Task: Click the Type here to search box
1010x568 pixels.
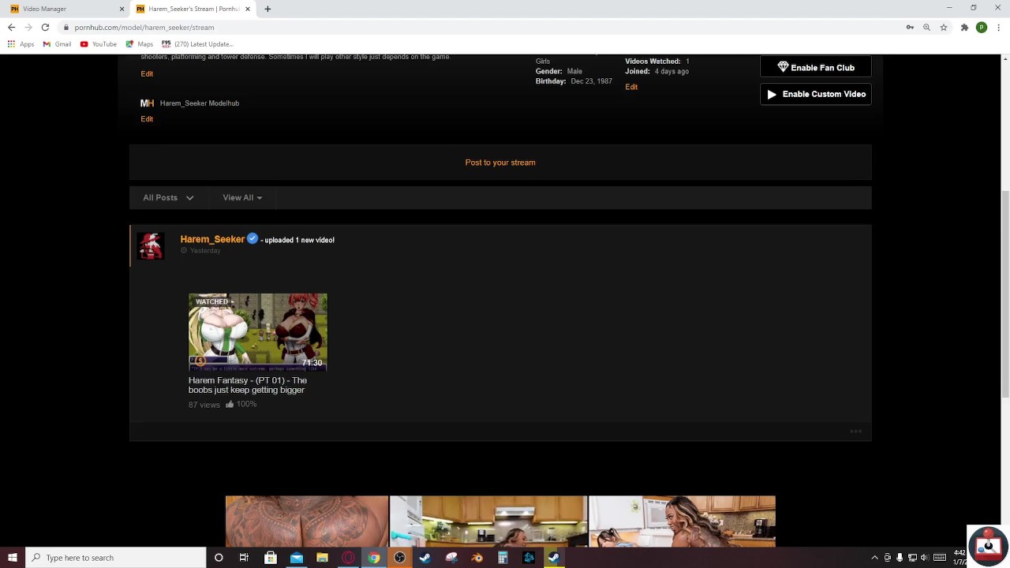Action: [x=116, y=558]
